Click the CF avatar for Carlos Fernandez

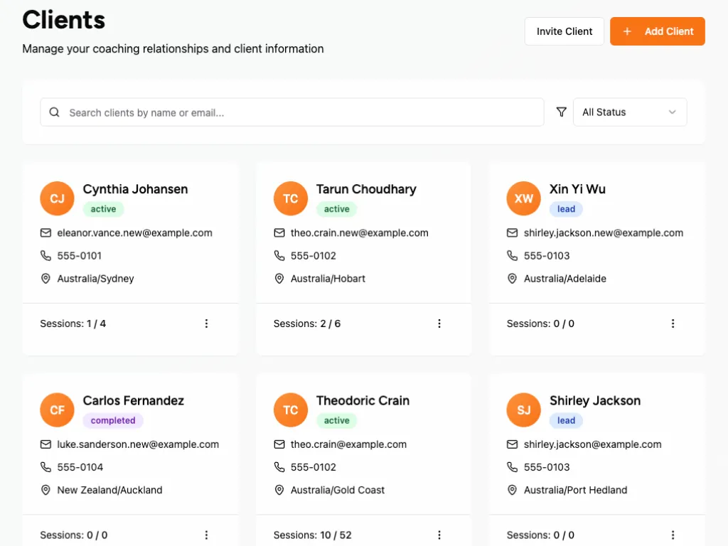coord(58,410)
